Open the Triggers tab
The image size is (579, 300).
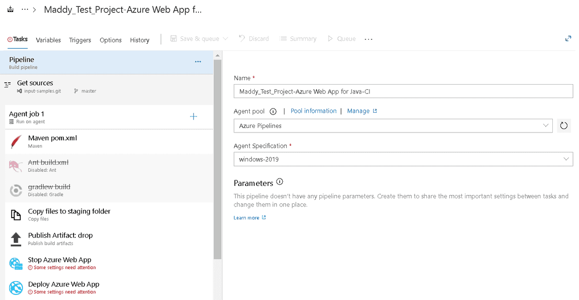(x=80, y=40)
